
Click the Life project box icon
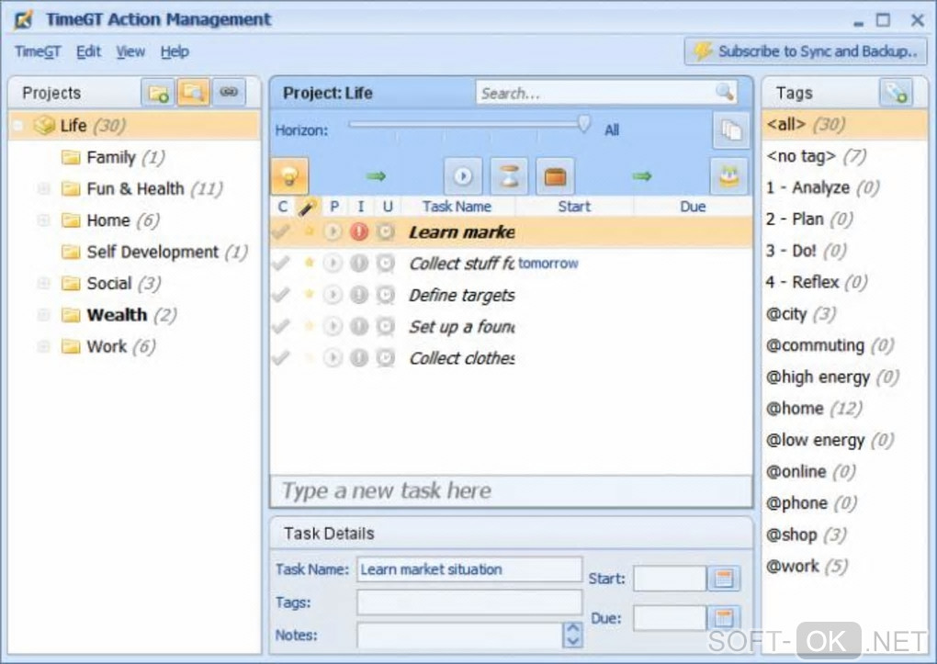[x=44, y=125]
